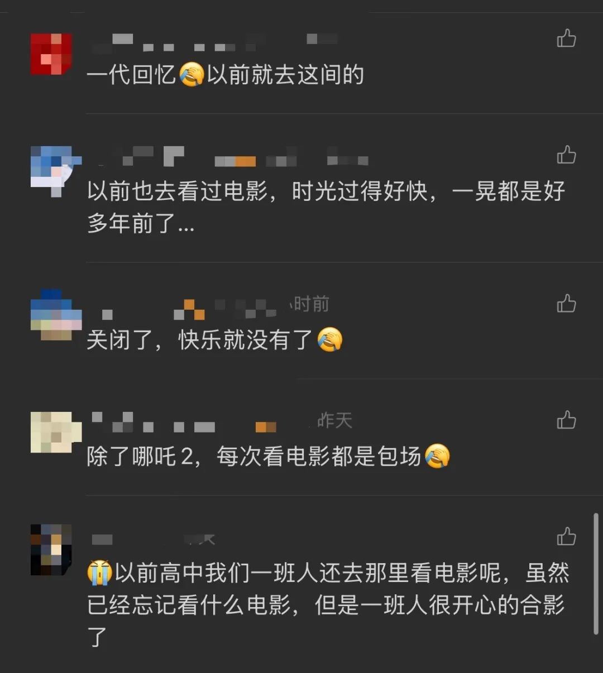
Task: Like the 哪吒2 包场 comment
Action: tap(566, 420)
